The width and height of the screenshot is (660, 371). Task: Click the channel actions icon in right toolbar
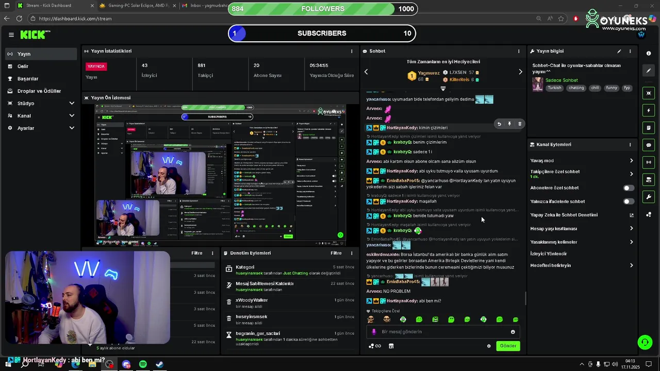tap(649, 180)
